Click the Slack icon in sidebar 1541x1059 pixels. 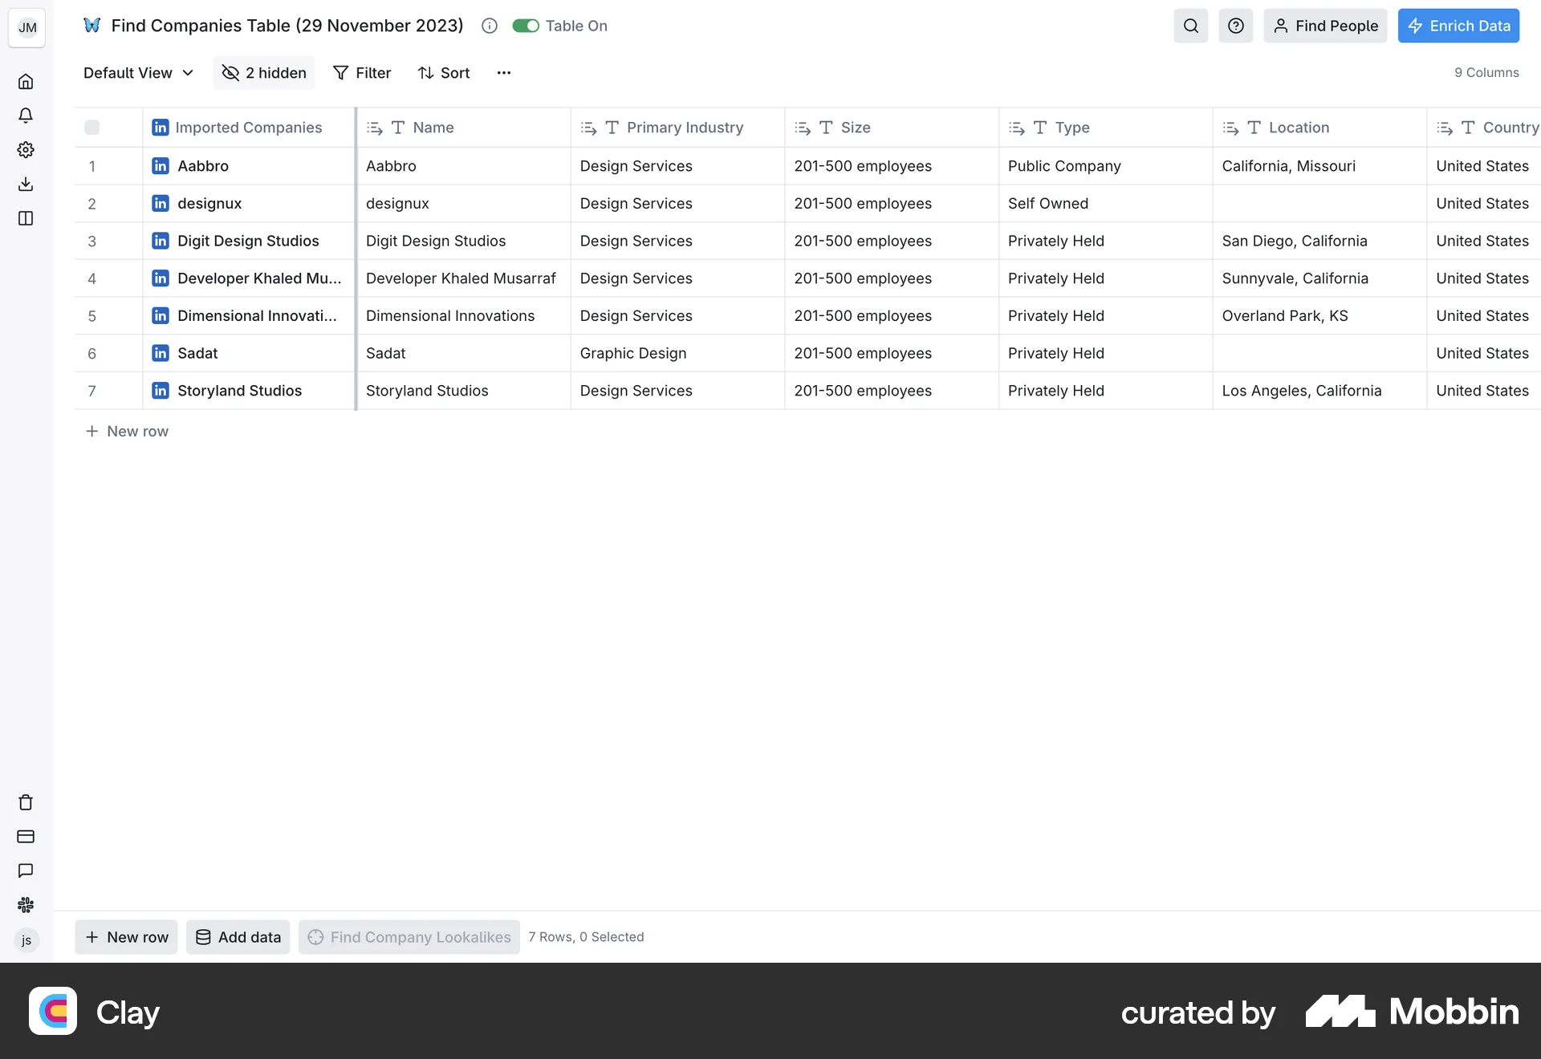26,905
